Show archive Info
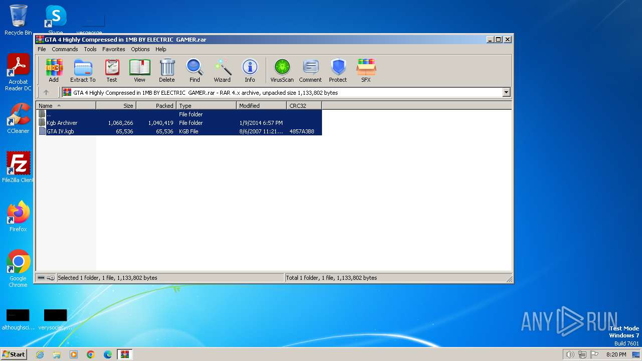The height and width of the screenshot is (361, 642). (250, 70)
